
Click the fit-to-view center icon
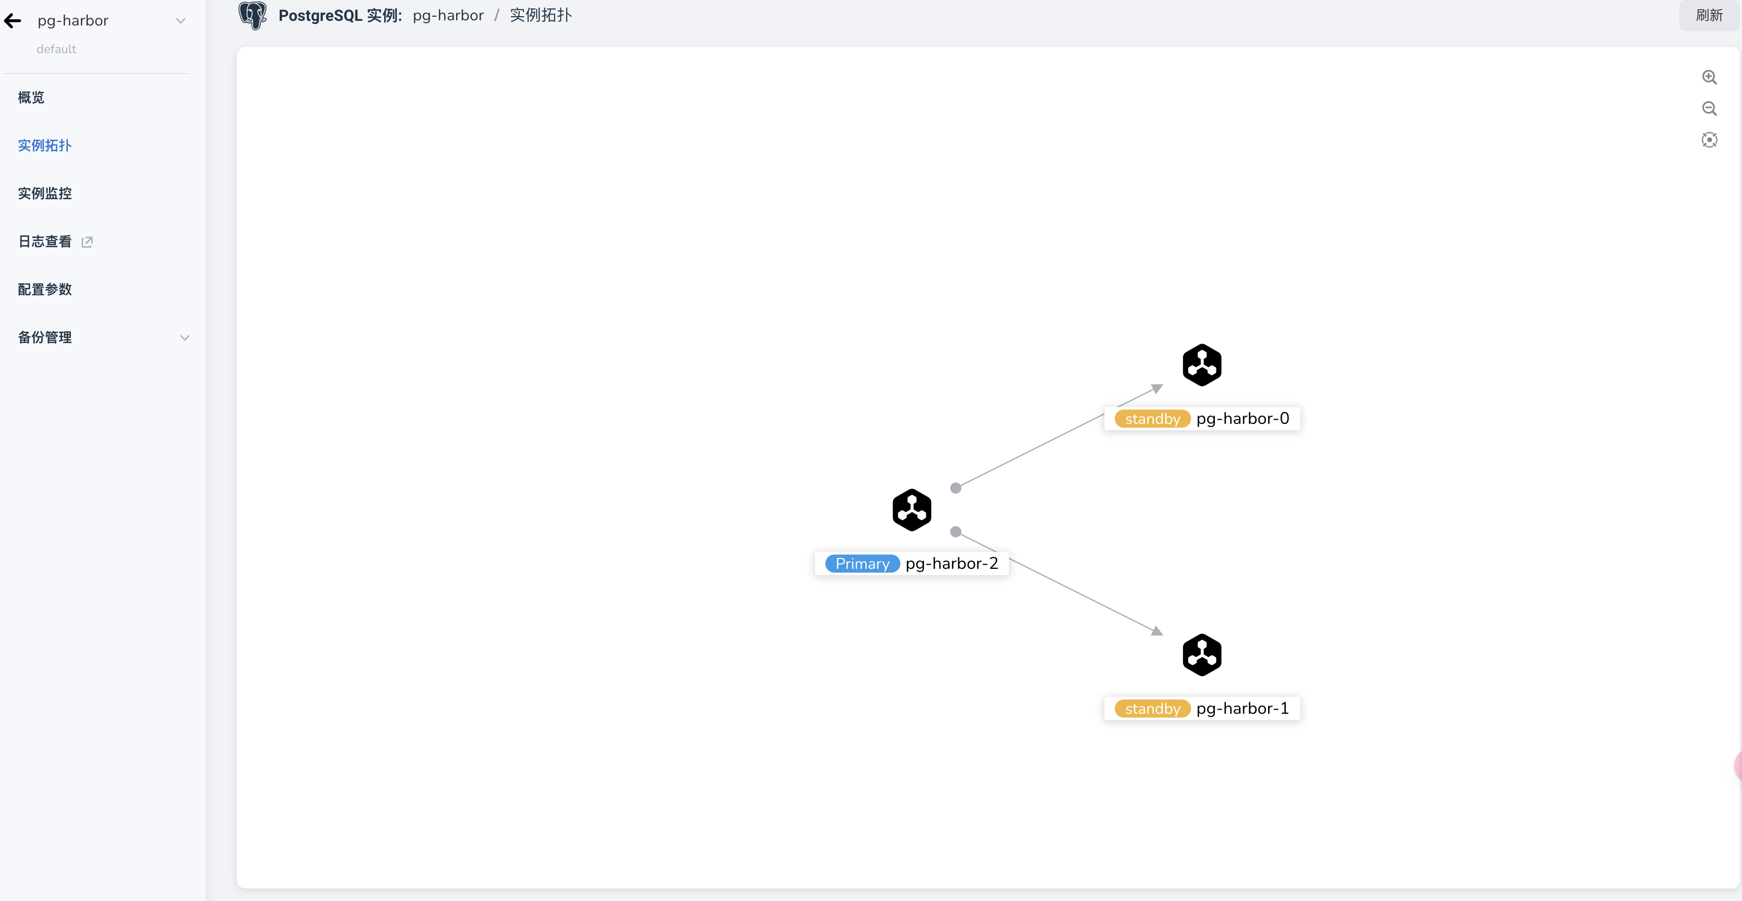1709,140
